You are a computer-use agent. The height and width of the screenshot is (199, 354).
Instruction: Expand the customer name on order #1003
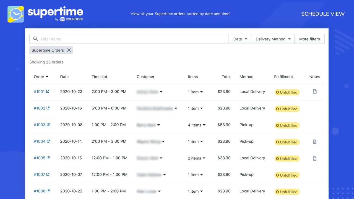coord(158,125)
